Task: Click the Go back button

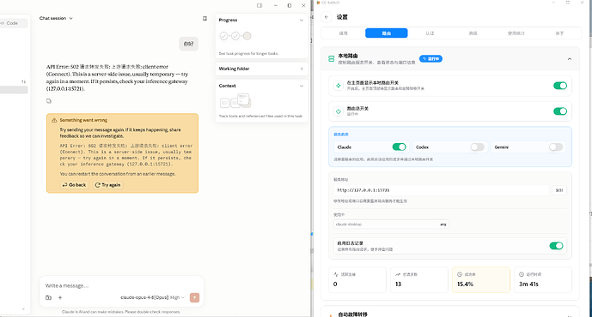Action: pyautogui.click(x=74, y=185)
